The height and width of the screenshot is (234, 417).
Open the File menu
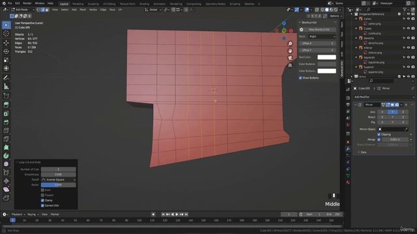[x=10, y=3]
